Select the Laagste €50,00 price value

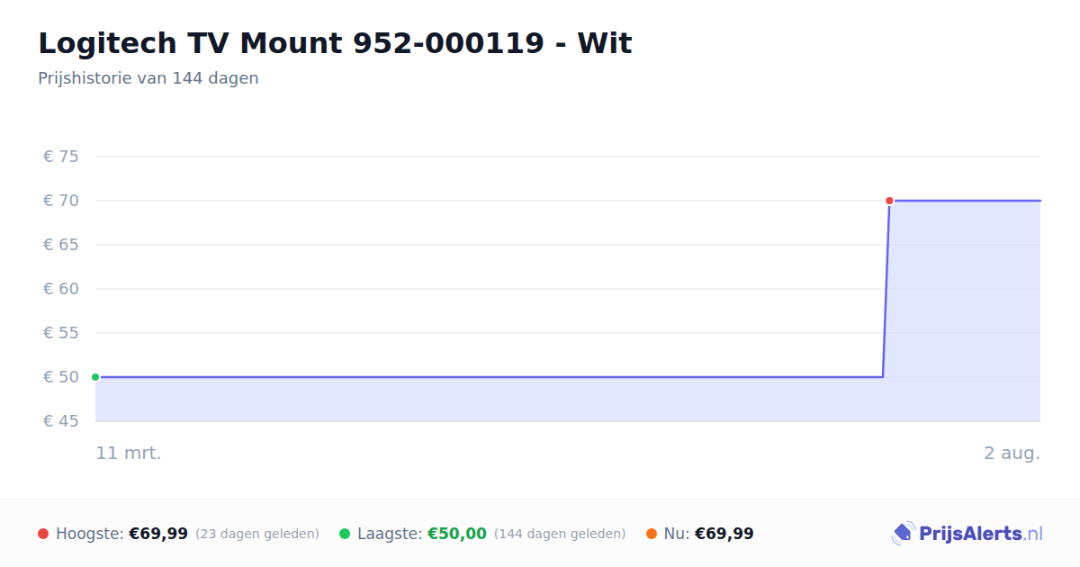click(457, 534)
